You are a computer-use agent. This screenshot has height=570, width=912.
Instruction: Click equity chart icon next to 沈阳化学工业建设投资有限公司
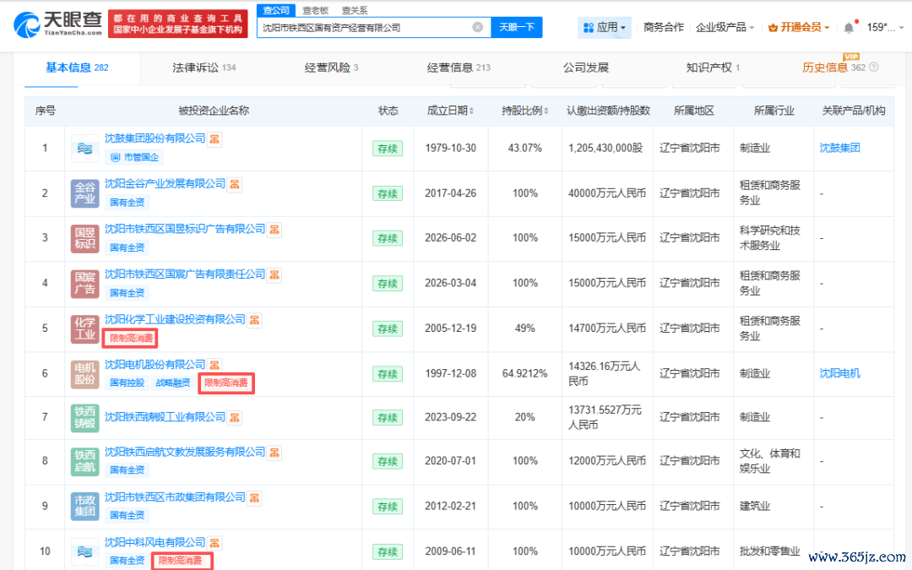254,320
